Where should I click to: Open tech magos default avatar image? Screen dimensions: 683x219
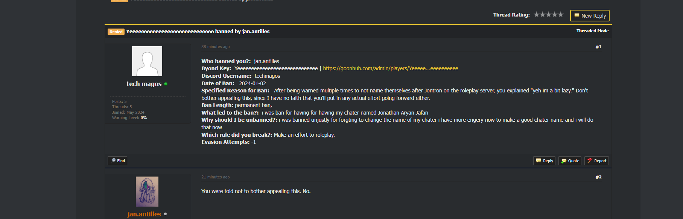coord(147,61)
